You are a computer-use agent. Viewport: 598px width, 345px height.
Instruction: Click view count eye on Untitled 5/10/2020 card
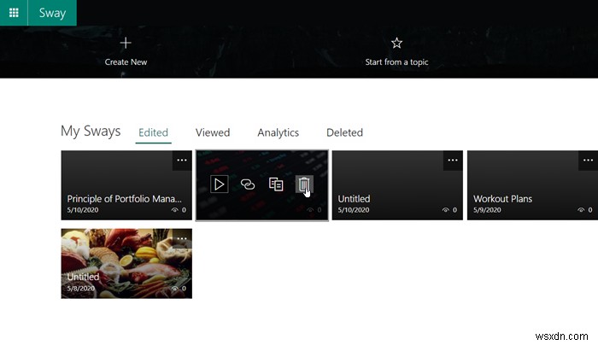pyautogui.click(x=445, y=210)
